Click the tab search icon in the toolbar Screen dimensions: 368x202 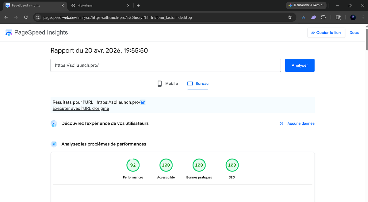(338, 17)
